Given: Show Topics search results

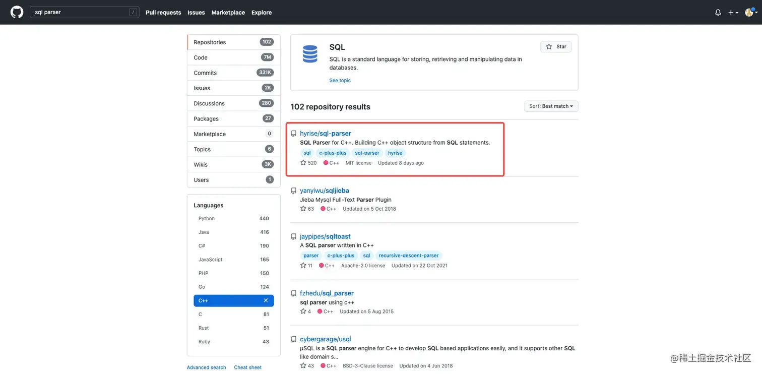Looking at the screenshot, I should click(x=234, y=149).
